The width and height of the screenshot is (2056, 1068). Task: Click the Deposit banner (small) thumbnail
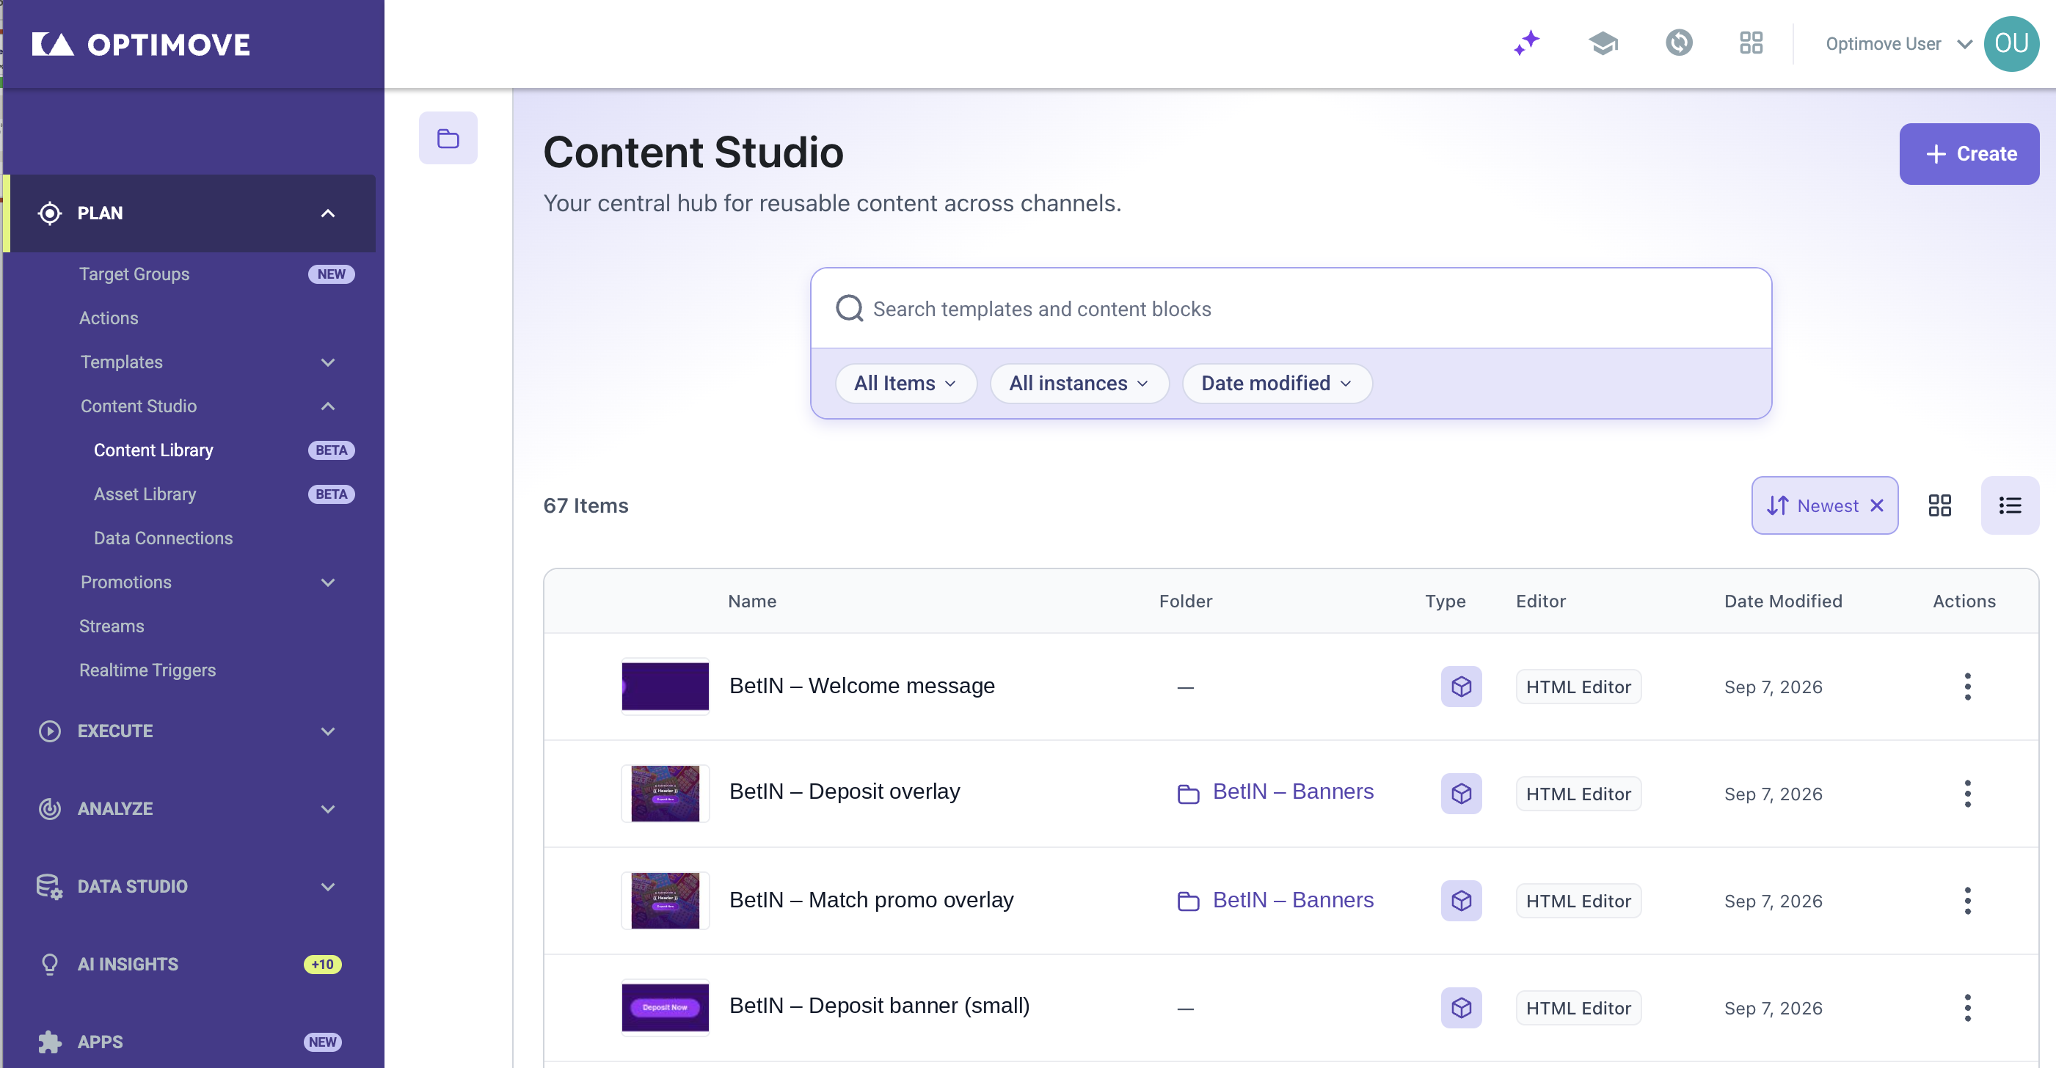point(664,1007)
